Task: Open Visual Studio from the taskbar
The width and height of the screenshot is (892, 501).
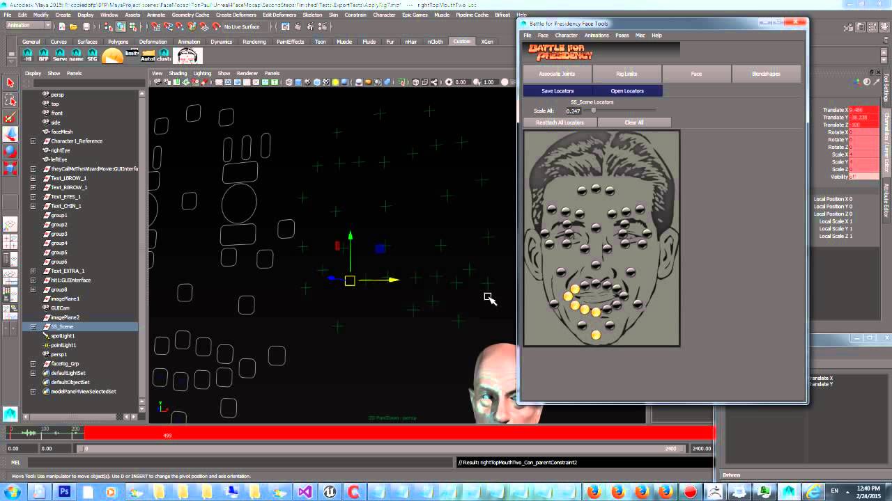Action: pos(305,492)
